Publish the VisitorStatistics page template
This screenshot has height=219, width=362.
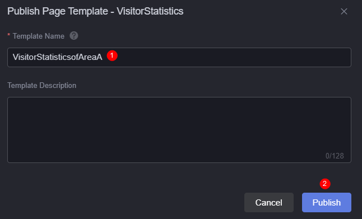tap(327, 202)
